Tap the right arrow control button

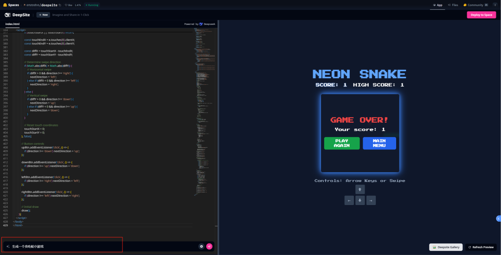click(x=371, y=200)
